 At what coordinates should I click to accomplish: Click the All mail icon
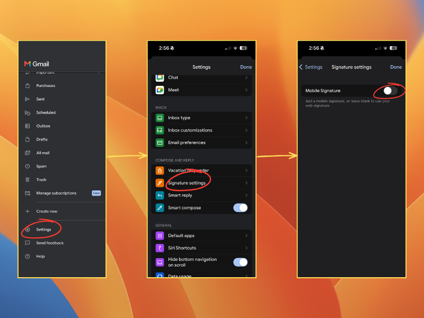coord(28,153)
